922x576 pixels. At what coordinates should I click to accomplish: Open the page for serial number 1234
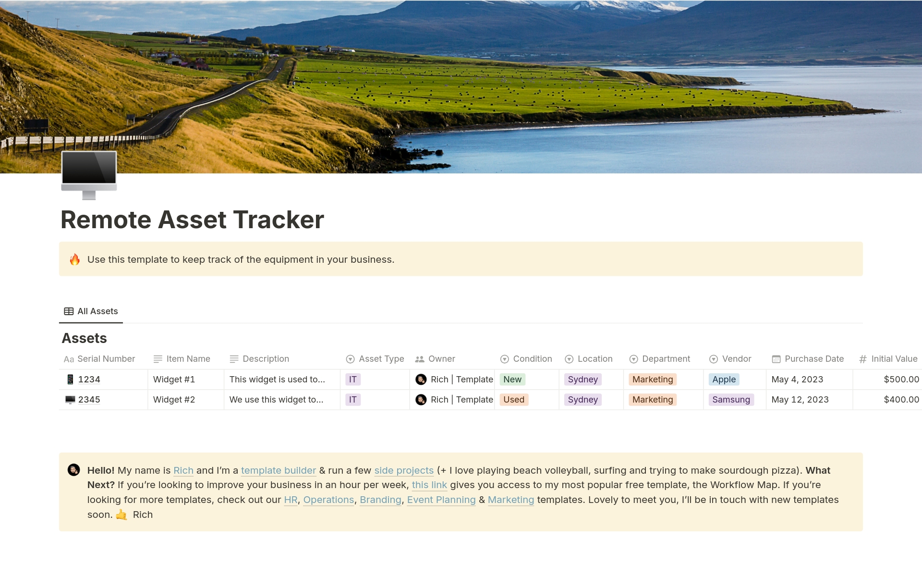(89, 380)
